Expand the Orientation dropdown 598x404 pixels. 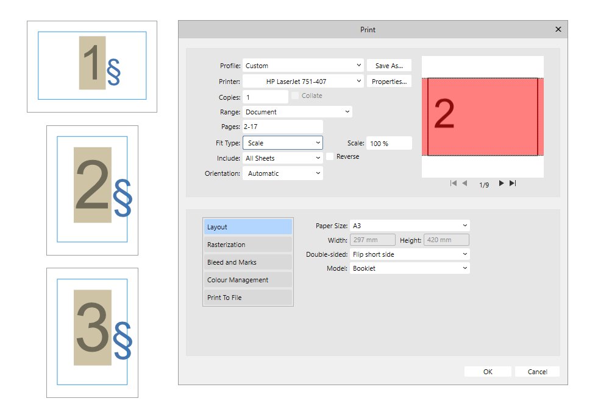(283, 173)
